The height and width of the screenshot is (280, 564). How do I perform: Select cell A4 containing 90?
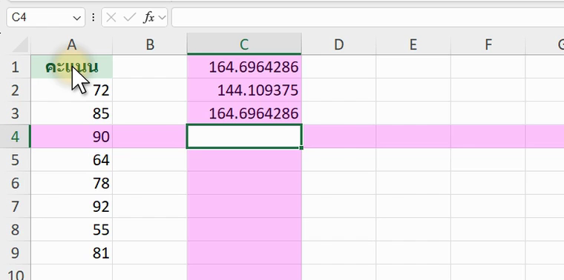click(x=71, y=136)
